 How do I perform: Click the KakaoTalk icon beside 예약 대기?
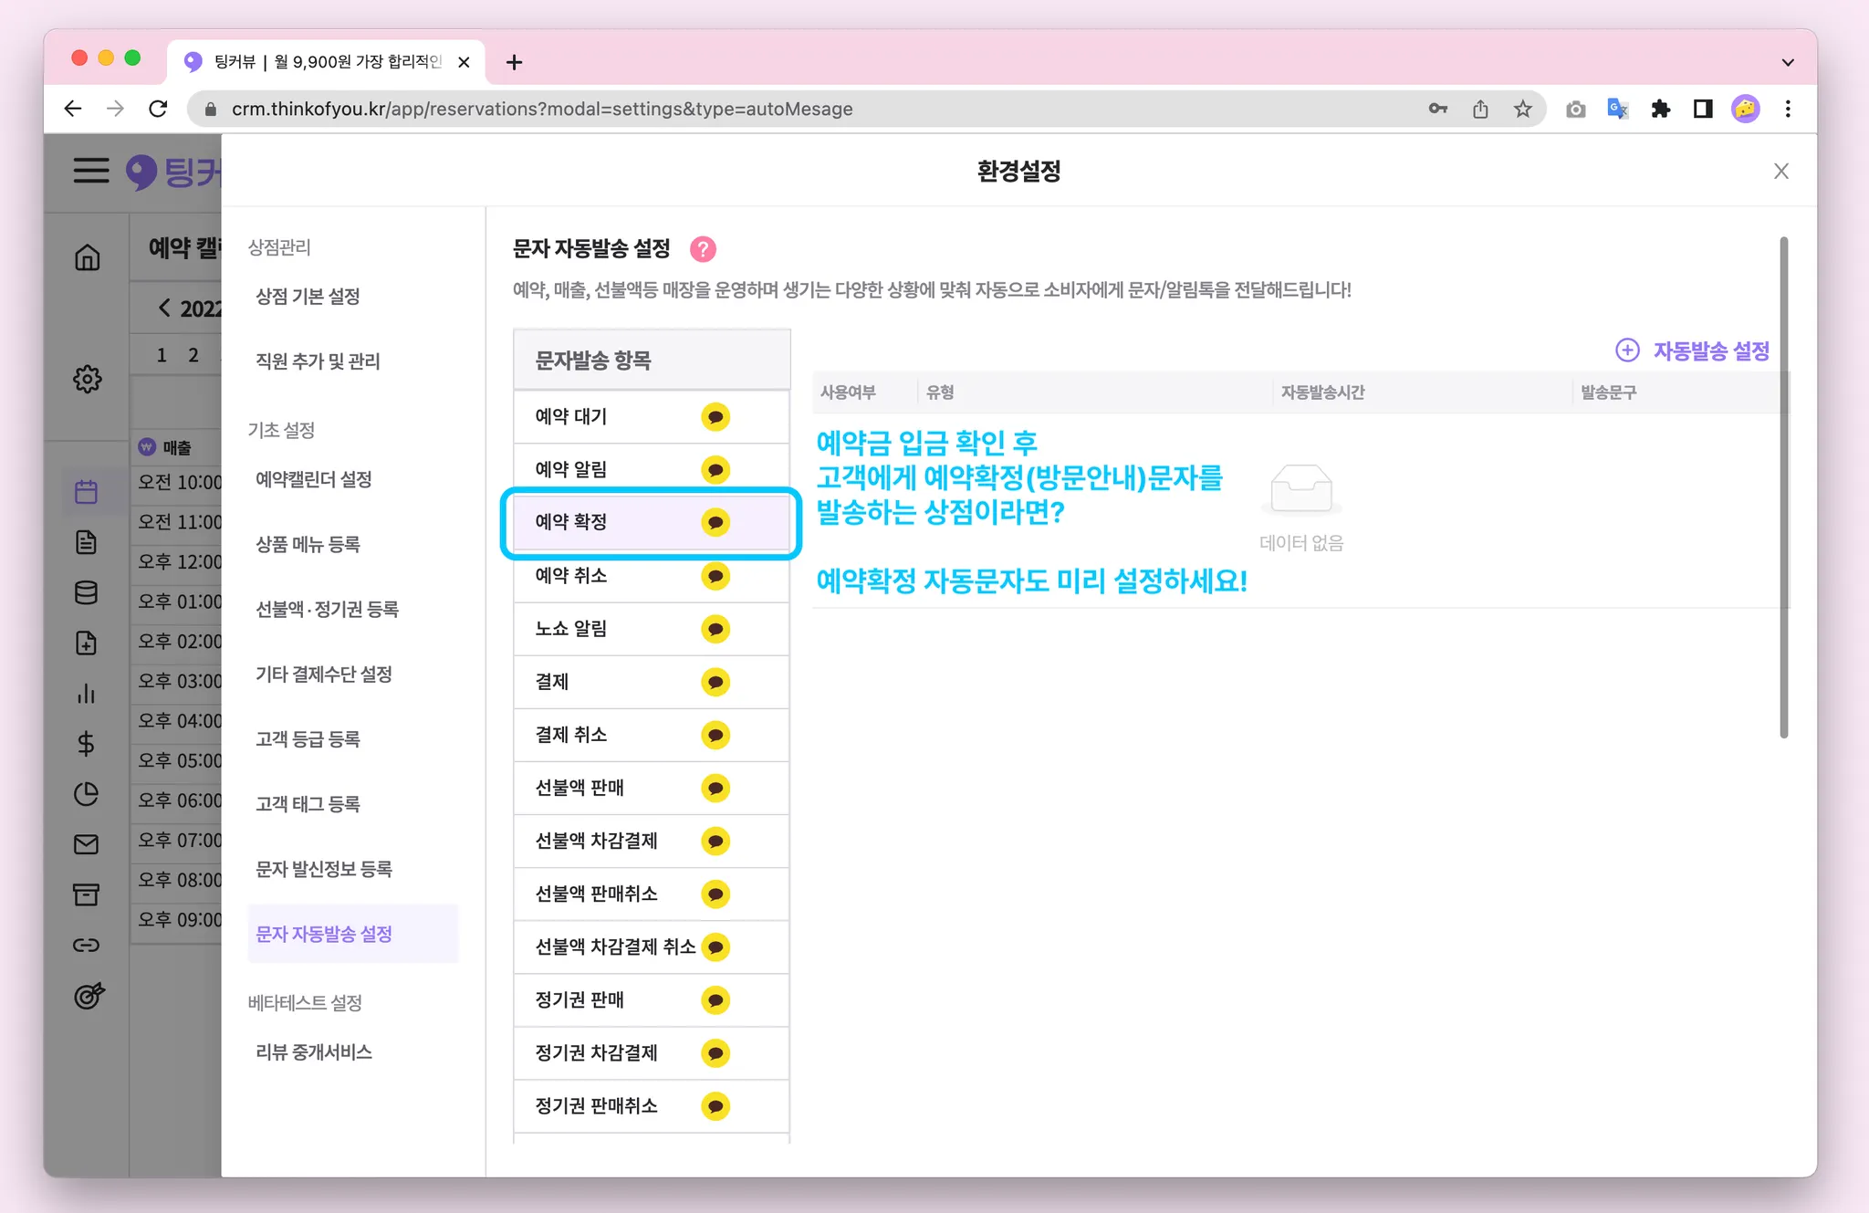coord(715,417)
